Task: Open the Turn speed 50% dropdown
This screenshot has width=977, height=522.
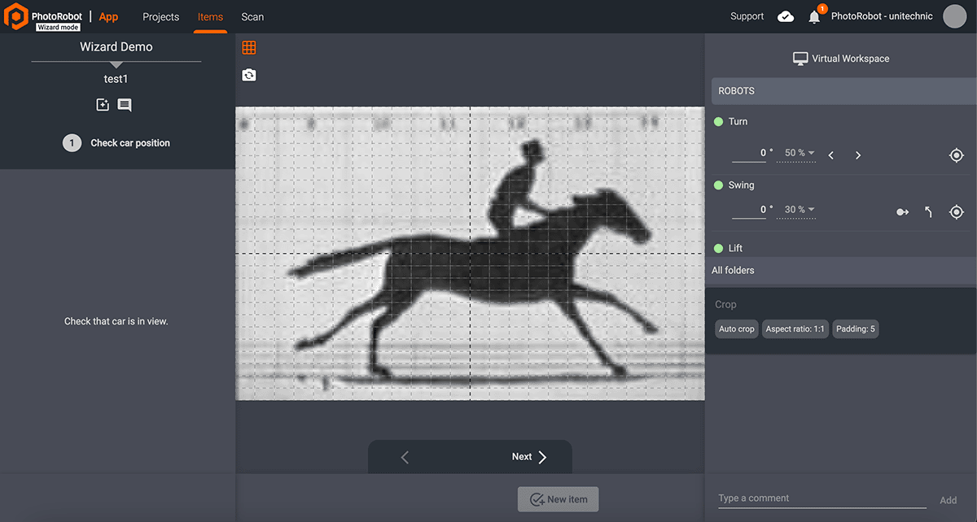Action: click(x=799, y=153)
